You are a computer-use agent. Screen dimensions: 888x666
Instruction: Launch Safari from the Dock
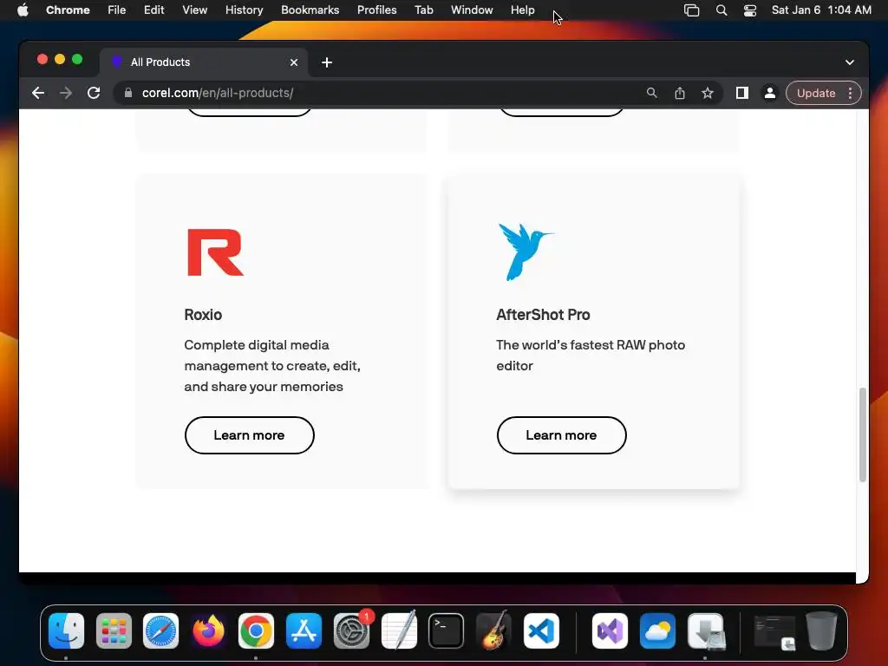160,631
